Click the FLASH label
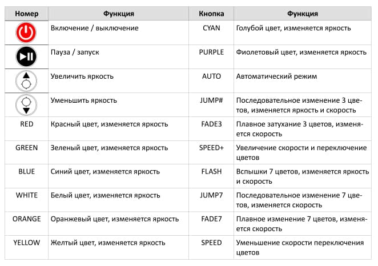The height and width of the screenshot is (266, 378). 211,172
